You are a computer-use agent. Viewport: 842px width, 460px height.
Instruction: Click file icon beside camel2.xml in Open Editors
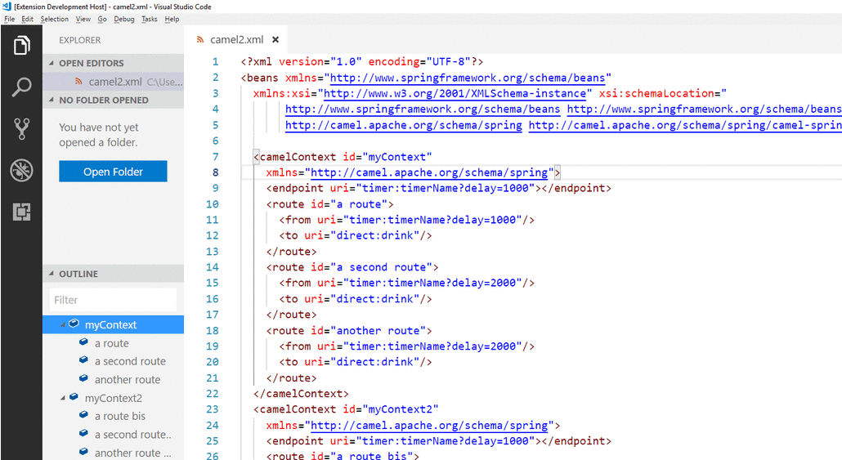coord(79,81)
